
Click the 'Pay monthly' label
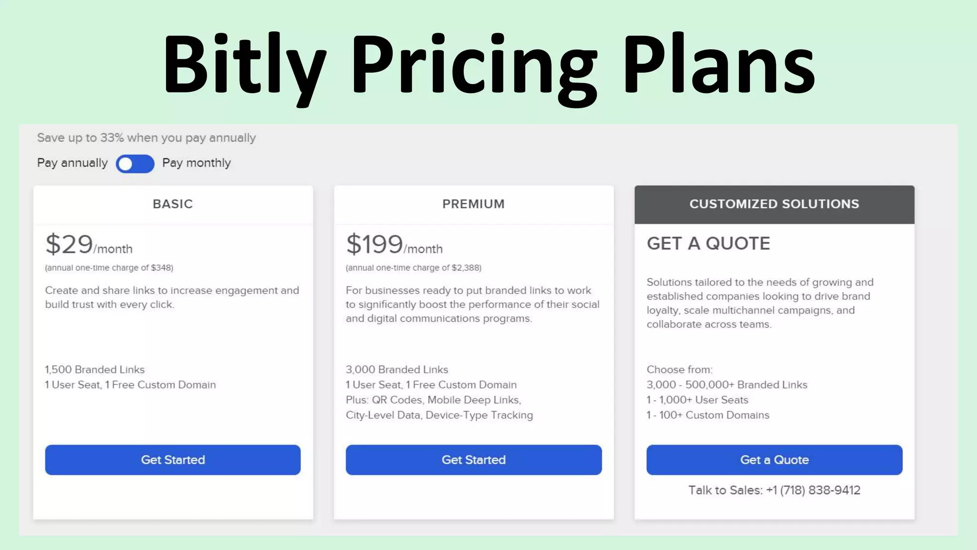point(196,163)
